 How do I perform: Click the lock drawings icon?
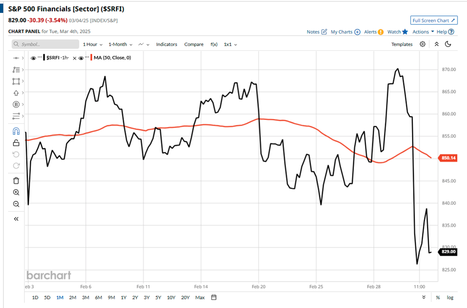(16, 142)
